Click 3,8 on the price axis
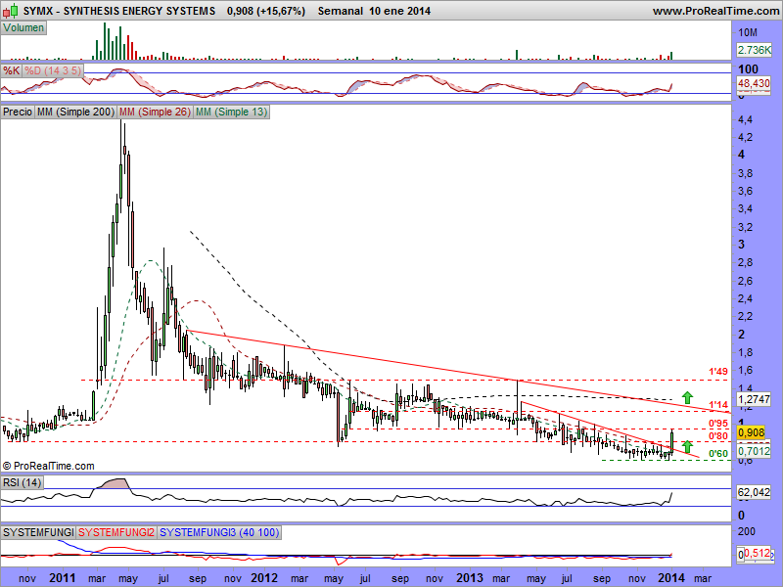Image resolution: width=783 pixels, height=587 pixels. [x=745, y=174]
